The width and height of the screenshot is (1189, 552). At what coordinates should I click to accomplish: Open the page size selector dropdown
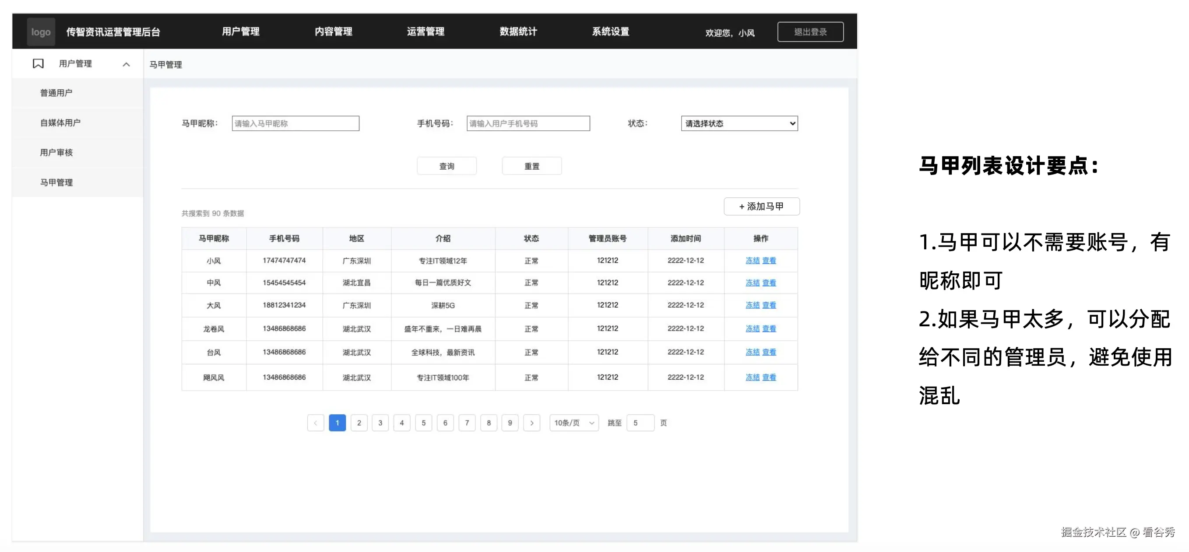click(x=573, y=423)
